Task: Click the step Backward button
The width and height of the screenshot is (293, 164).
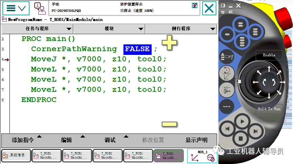Action: (x=227, y=129)
